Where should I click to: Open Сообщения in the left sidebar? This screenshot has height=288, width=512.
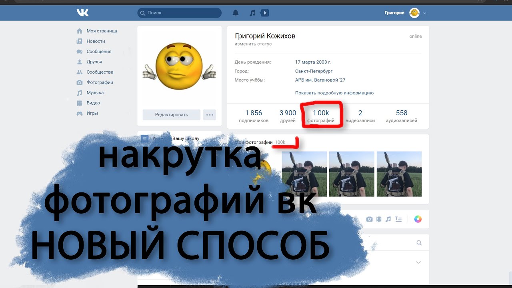99,52
